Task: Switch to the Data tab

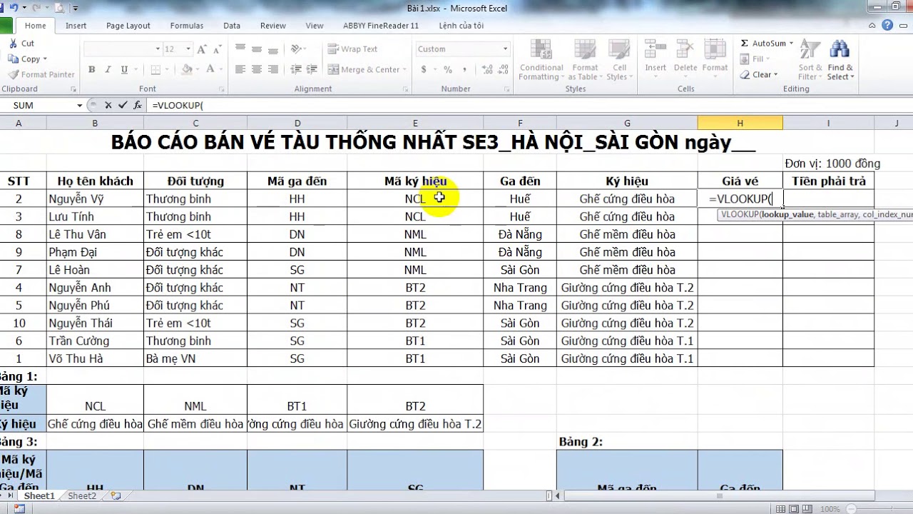Action: tap(232, 26)
